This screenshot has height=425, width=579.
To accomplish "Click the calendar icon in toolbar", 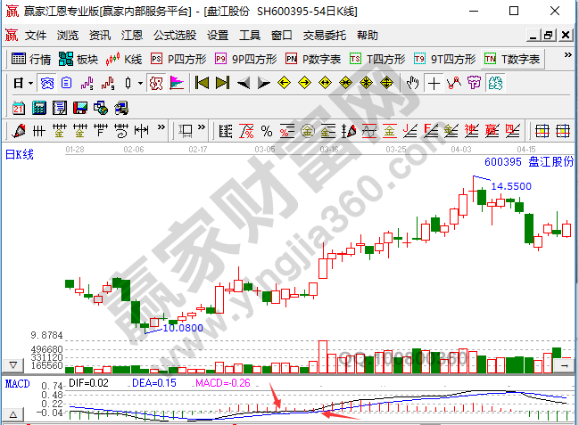I will [x=19, y=107].
